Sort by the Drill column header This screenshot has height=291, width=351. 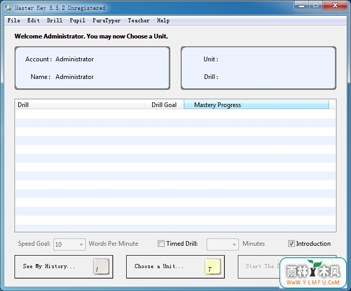click(79, 104)
